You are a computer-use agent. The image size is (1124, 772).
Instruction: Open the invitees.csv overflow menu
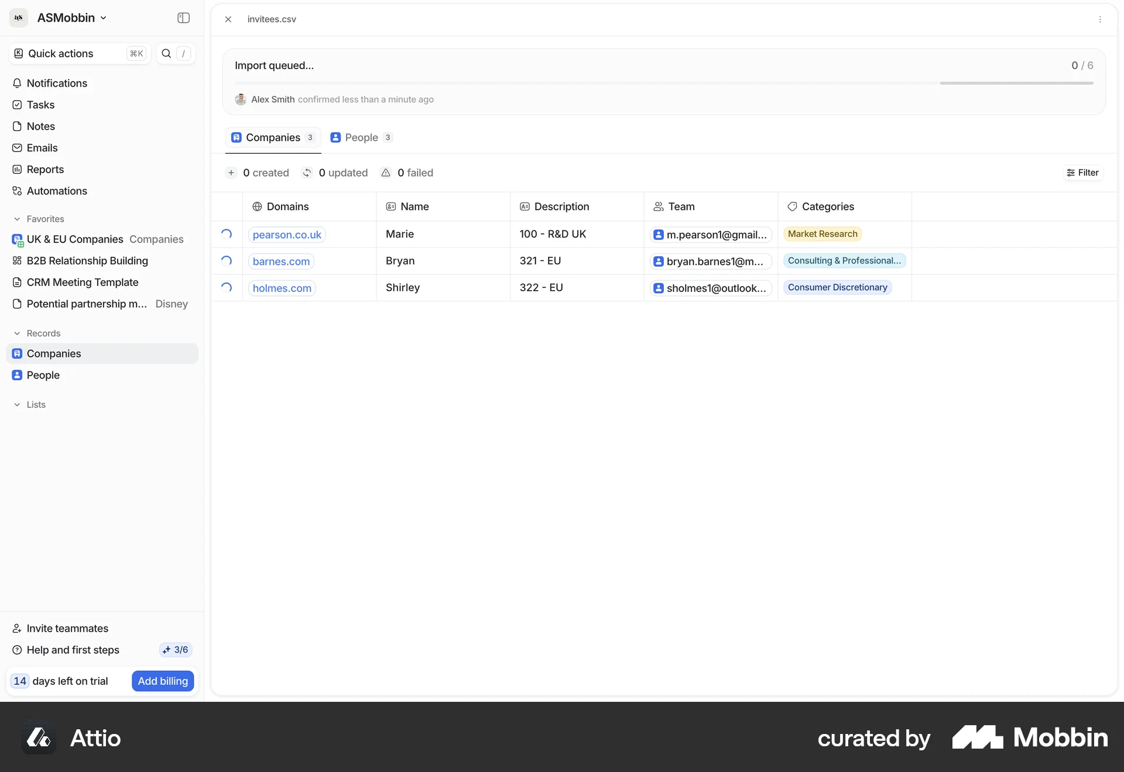[1101, 19]
